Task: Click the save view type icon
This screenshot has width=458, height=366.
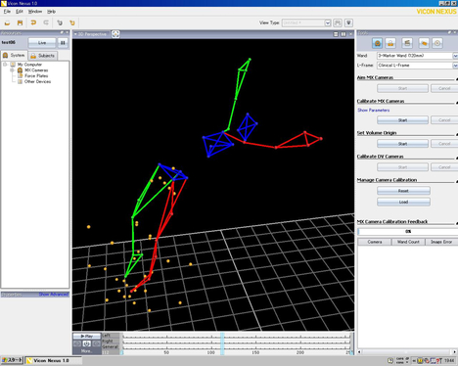Action: point(338,23)
